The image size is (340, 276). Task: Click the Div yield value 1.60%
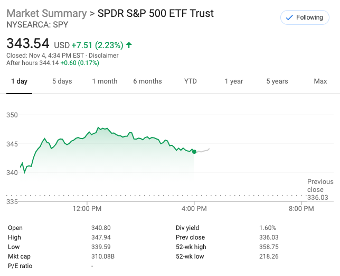coord(267,228)
